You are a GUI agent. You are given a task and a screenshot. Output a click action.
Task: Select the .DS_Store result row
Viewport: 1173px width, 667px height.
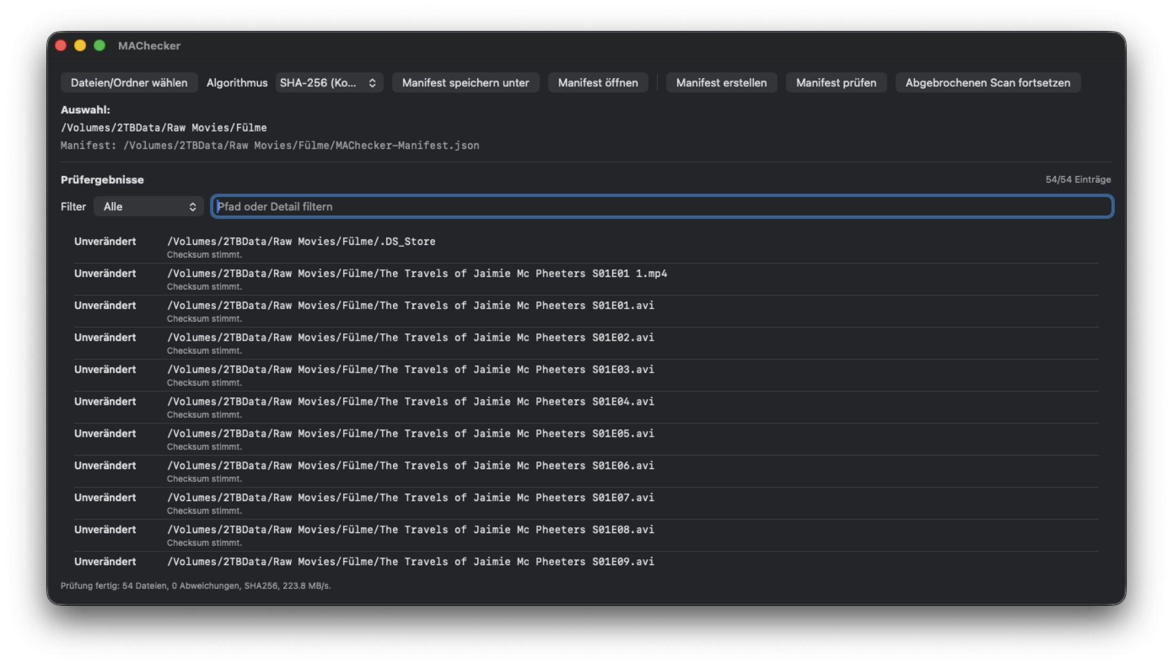(586, 247)
